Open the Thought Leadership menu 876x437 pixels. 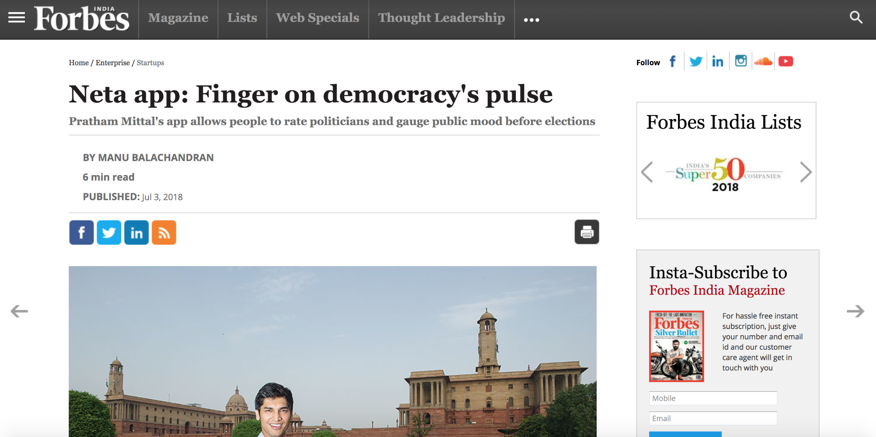click(442, 18)
